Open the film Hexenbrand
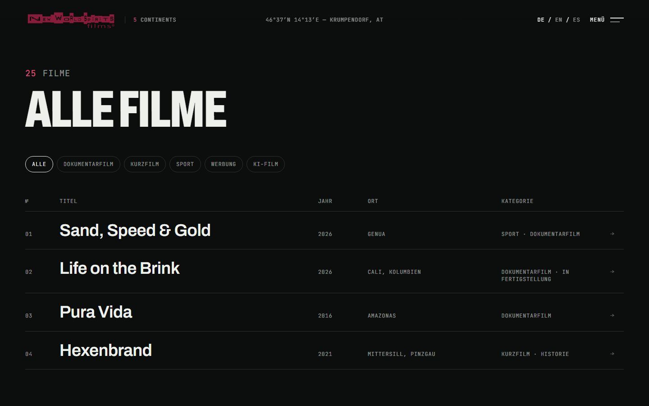The image size is (649, 406). coord(105,351)
